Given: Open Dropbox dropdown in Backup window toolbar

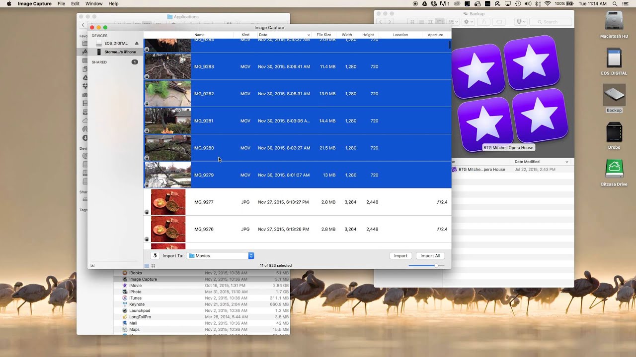Looking at the screenshot, I should pos(521,22).
